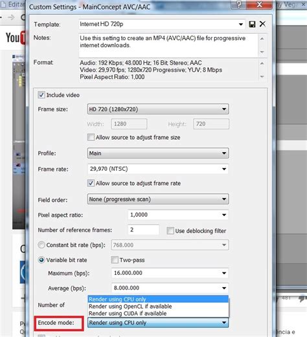Click the Format text 'Pixel Aspect Ratio: 1,000'
Viewport: 307px width, 337px height.
(112, 77)
